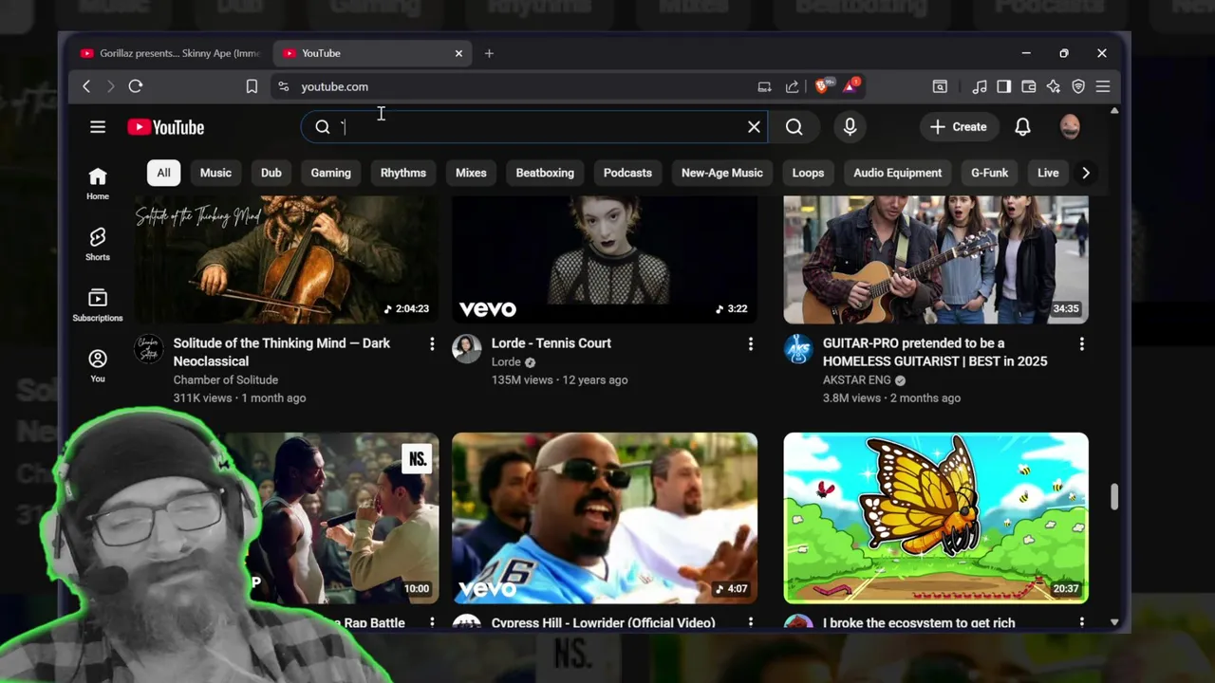1215x683 pixels.
Task: Open the You sidebar section
Action: coord(98,366)
